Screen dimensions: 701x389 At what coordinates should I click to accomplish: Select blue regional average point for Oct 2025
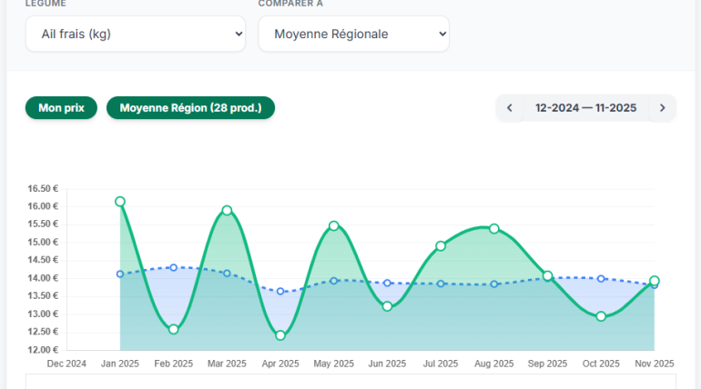point(601,278)
